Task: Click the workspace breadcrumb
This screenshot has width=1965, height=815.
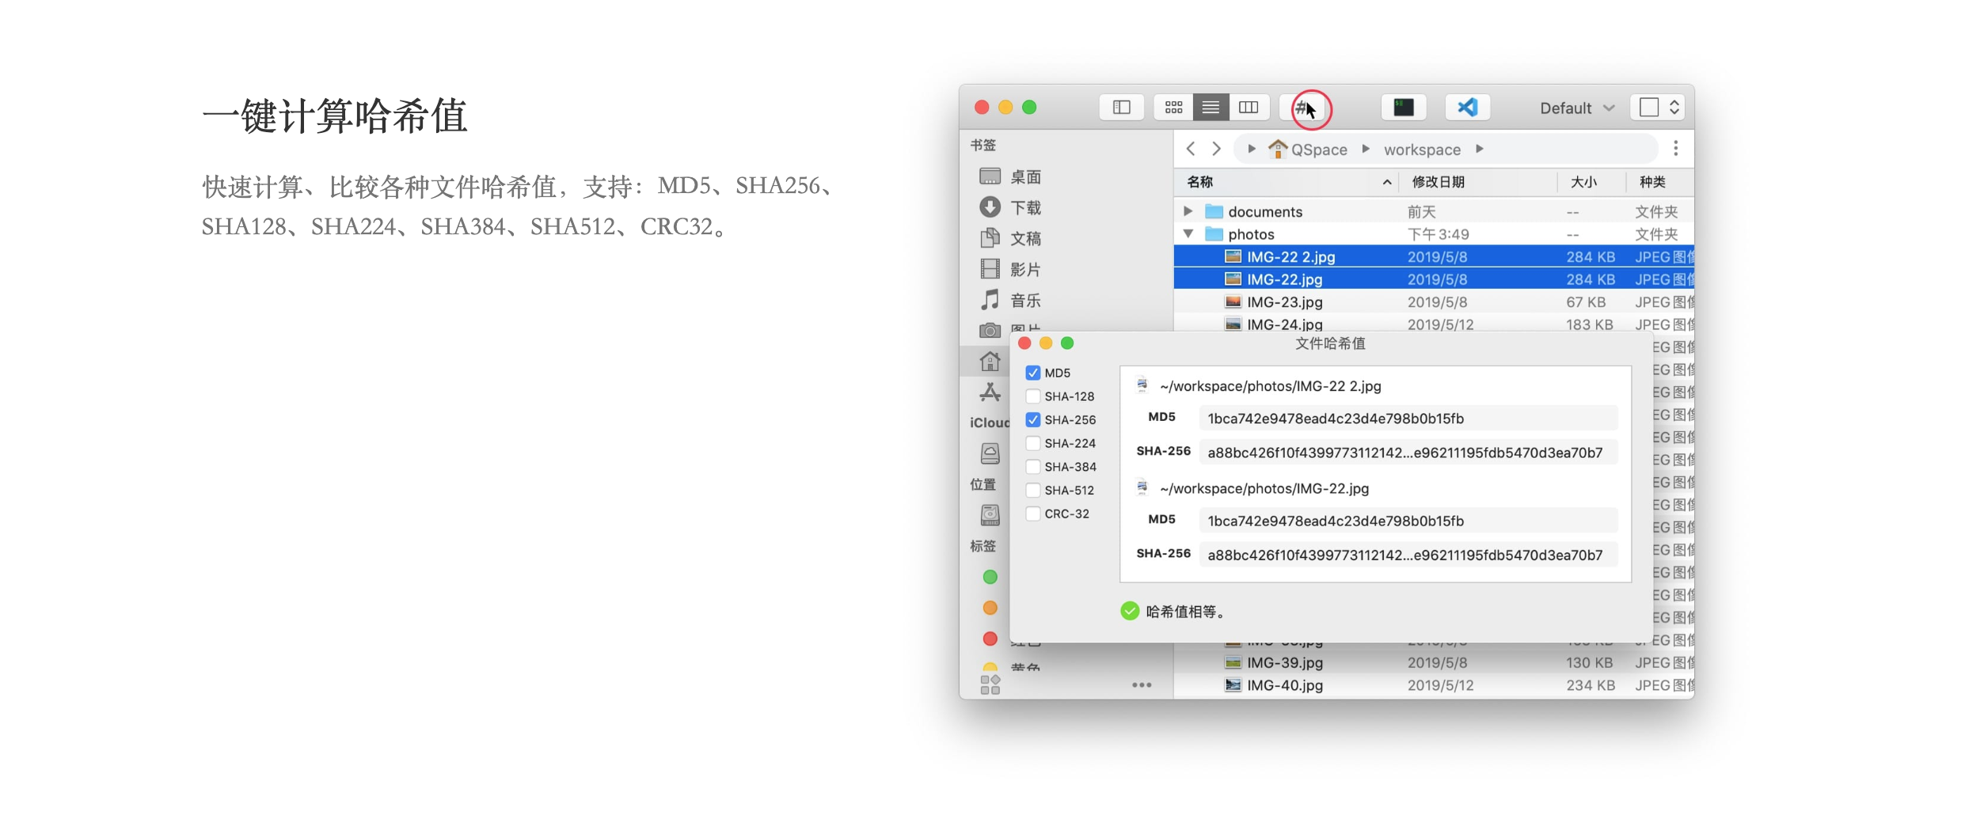Action: pos(1422,150)
